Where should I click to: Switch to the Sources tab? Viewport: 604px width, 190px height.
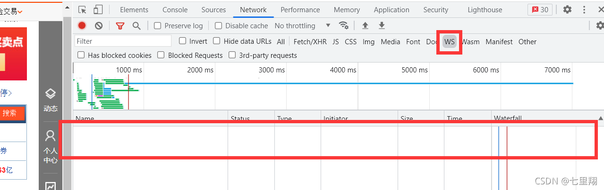coord(213,9)
